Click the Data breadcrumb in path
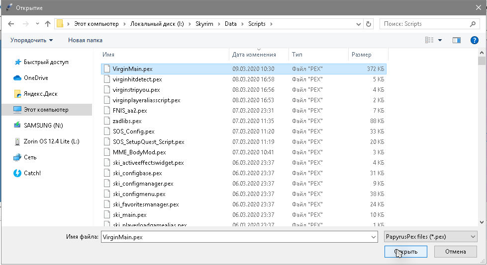The width and height of the screenshot is (487, 265). 230,24
